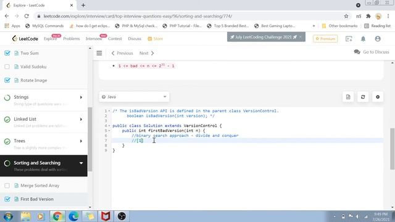Open the Discuss menu item

(x=135, y=39)
